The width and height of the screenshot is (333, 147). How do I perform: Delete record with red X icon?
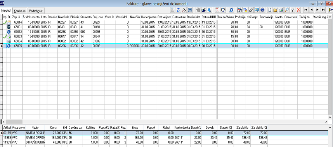coord(298,10)
